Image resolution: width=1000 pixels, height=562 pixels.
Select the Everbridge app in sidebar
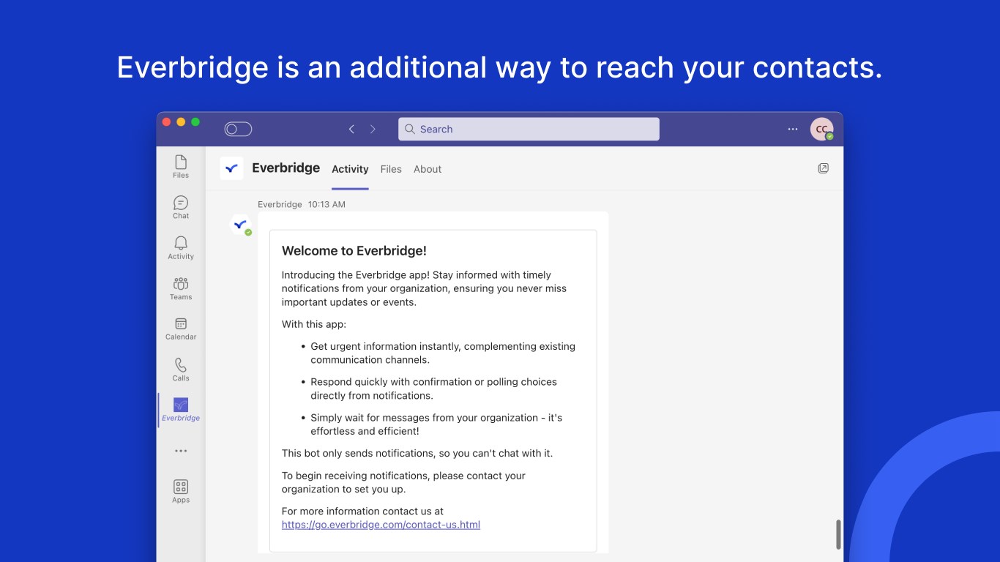tap(181, 410)
